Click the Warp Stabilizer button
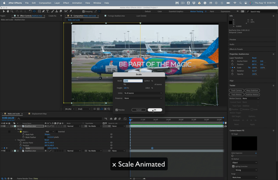This screenshot has height=180, width=278. pos(252,91)
